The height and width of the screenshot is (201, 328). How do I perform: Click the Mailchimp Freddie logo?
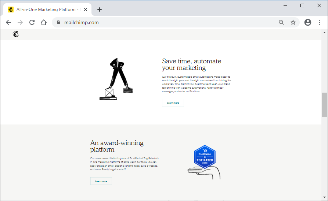[16, 34]
